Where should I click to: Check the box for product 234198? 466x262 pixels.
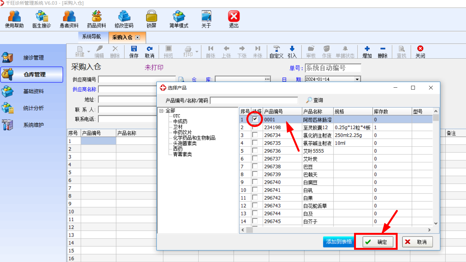pyautogui.click(x=255, y=127)
